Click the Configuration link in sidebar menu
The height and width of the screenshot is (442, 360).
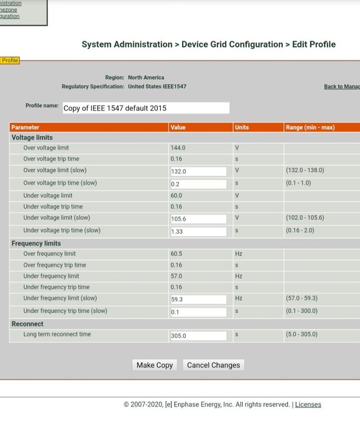[9, 17]
